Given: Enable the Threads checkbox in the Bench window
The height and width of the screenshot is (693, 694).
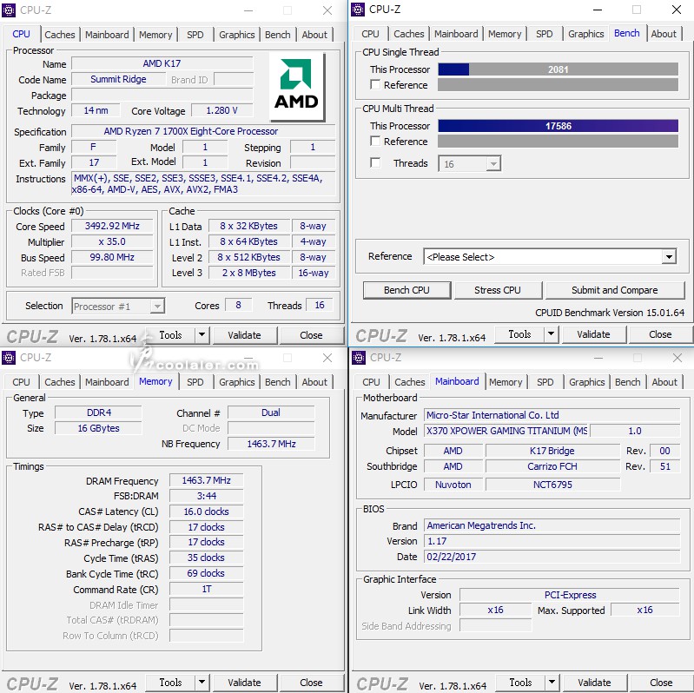Looking at the screenshot, I should point(375,163).
